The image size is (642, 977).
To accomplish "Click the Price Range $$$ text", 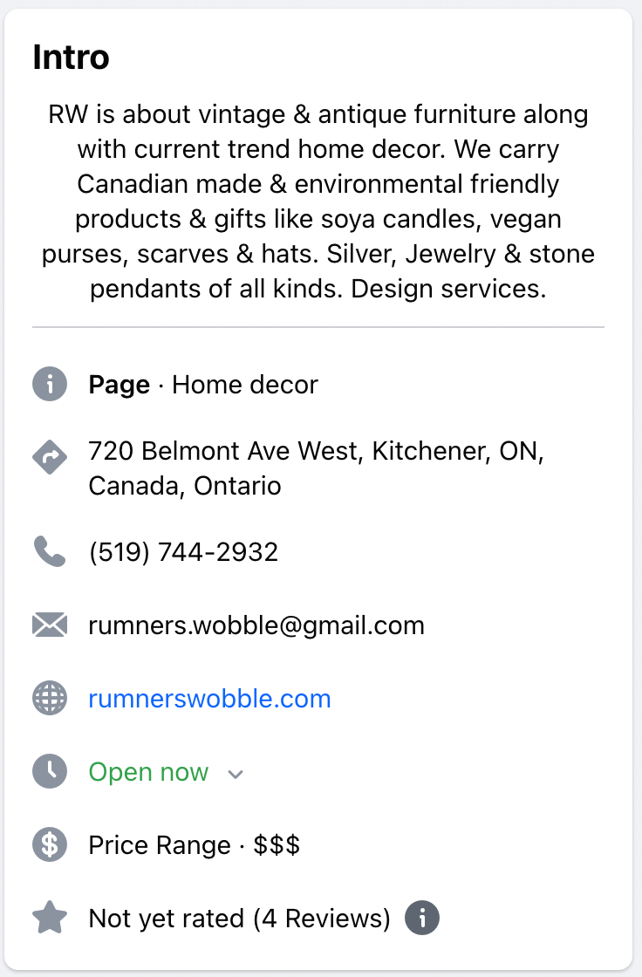I will pos(194,845).
